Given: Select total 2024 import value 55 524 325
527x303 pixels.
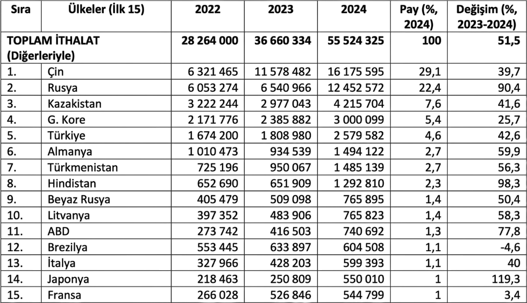Looking at the screenshot, I should (x=356, y=40).
